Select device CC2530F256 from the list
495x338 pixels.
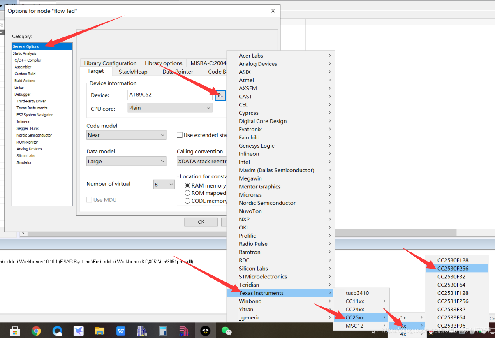pos(457,268)
